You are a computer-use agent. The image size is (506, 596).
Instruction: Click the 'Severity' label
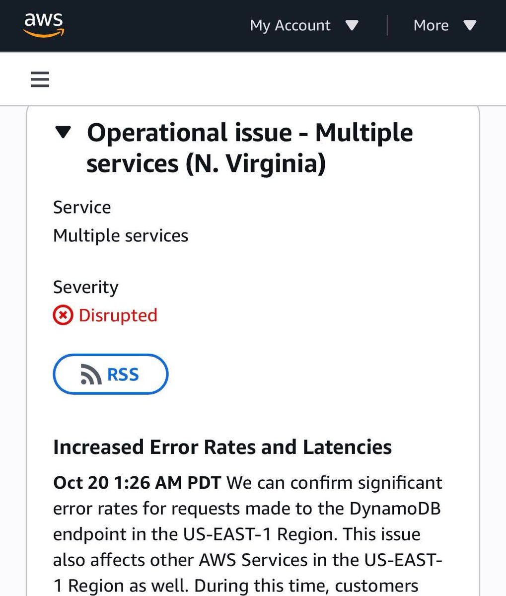pyautogui.click(x=86, y=287)
